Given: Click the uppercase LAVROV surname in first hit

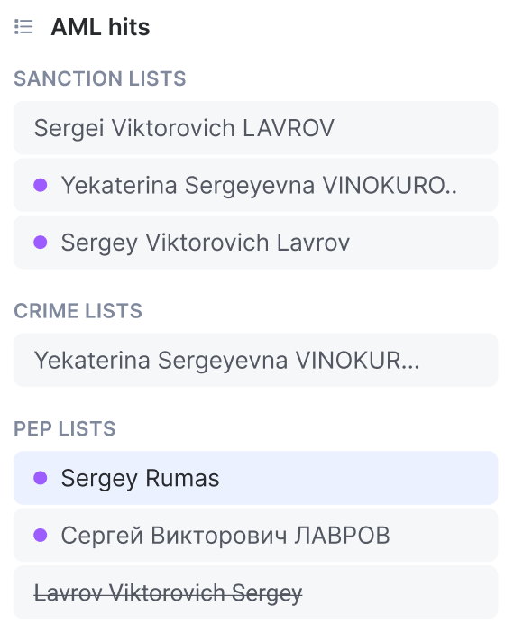Looking at the screenshot, I should point(289,128).
